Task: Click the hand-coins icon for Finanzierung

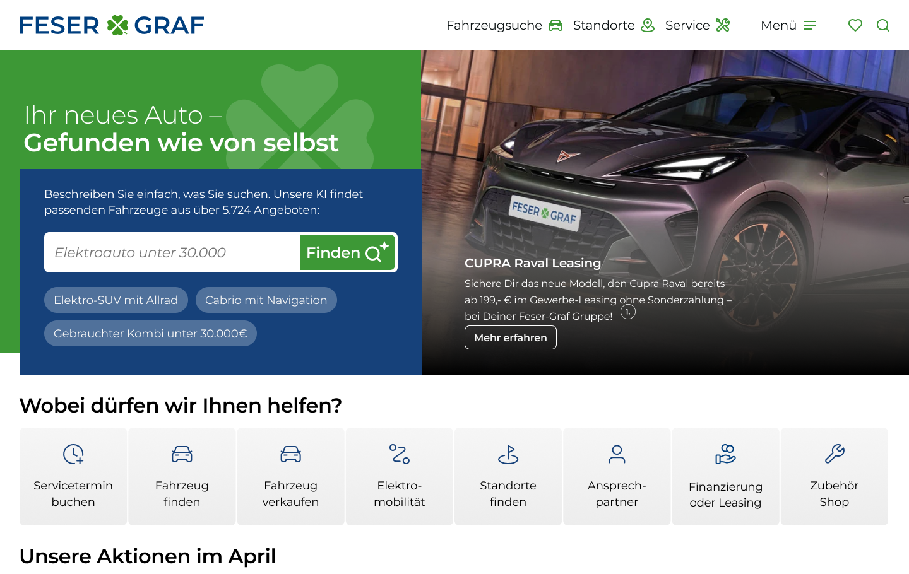Action: (x=726, y=454)
